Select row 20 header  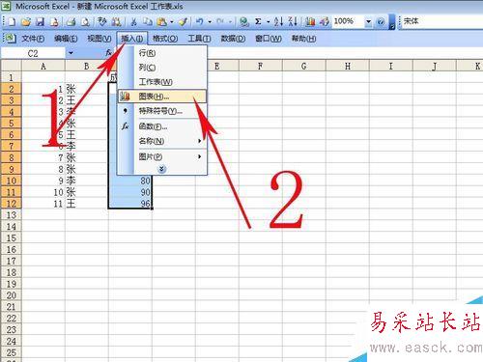point(11,295)
